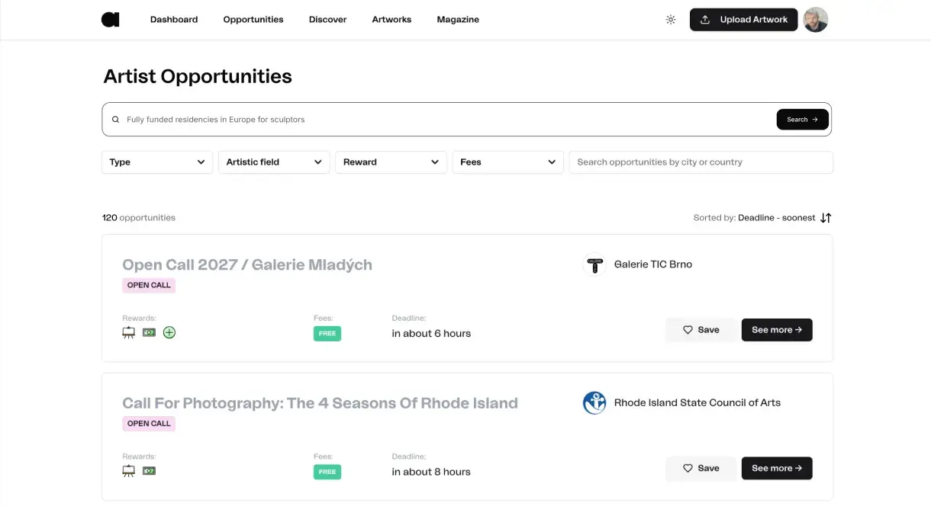Click the money reward icon on Photography call
The width and height of the screenshot is (931, 506).
click(x=149, y=471)
